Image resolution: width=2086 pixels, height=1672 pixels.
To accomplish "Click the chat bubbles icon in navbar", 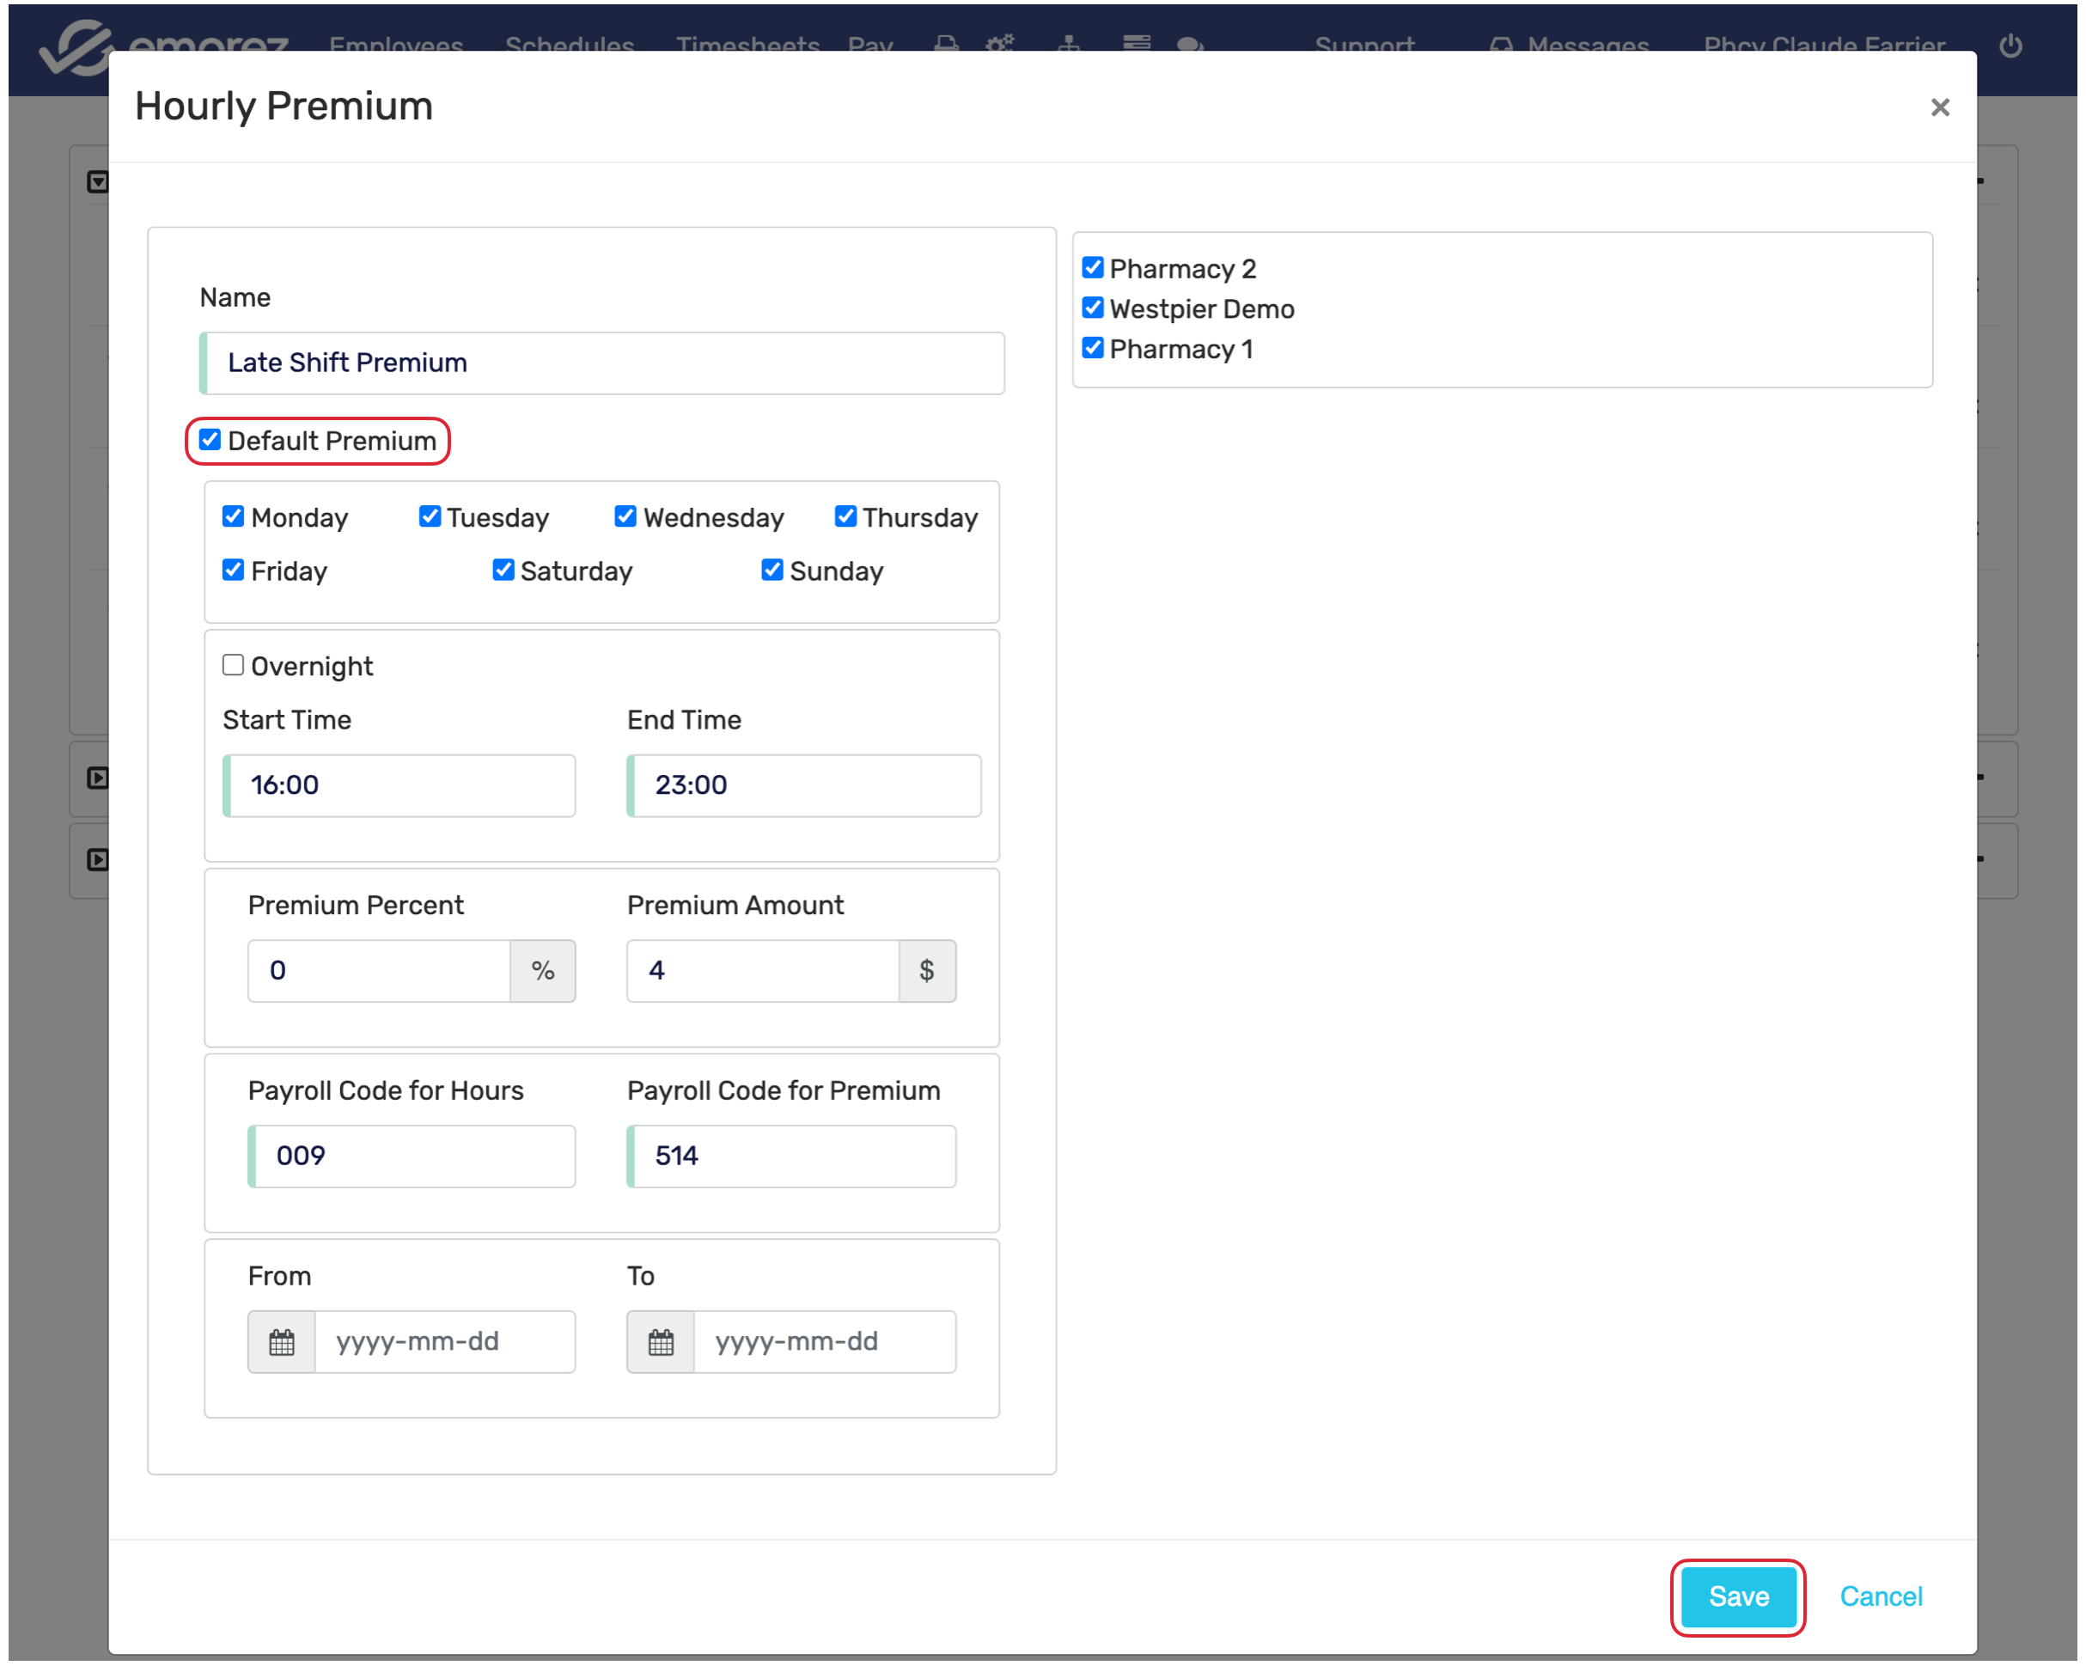I will coord(1190,45).
